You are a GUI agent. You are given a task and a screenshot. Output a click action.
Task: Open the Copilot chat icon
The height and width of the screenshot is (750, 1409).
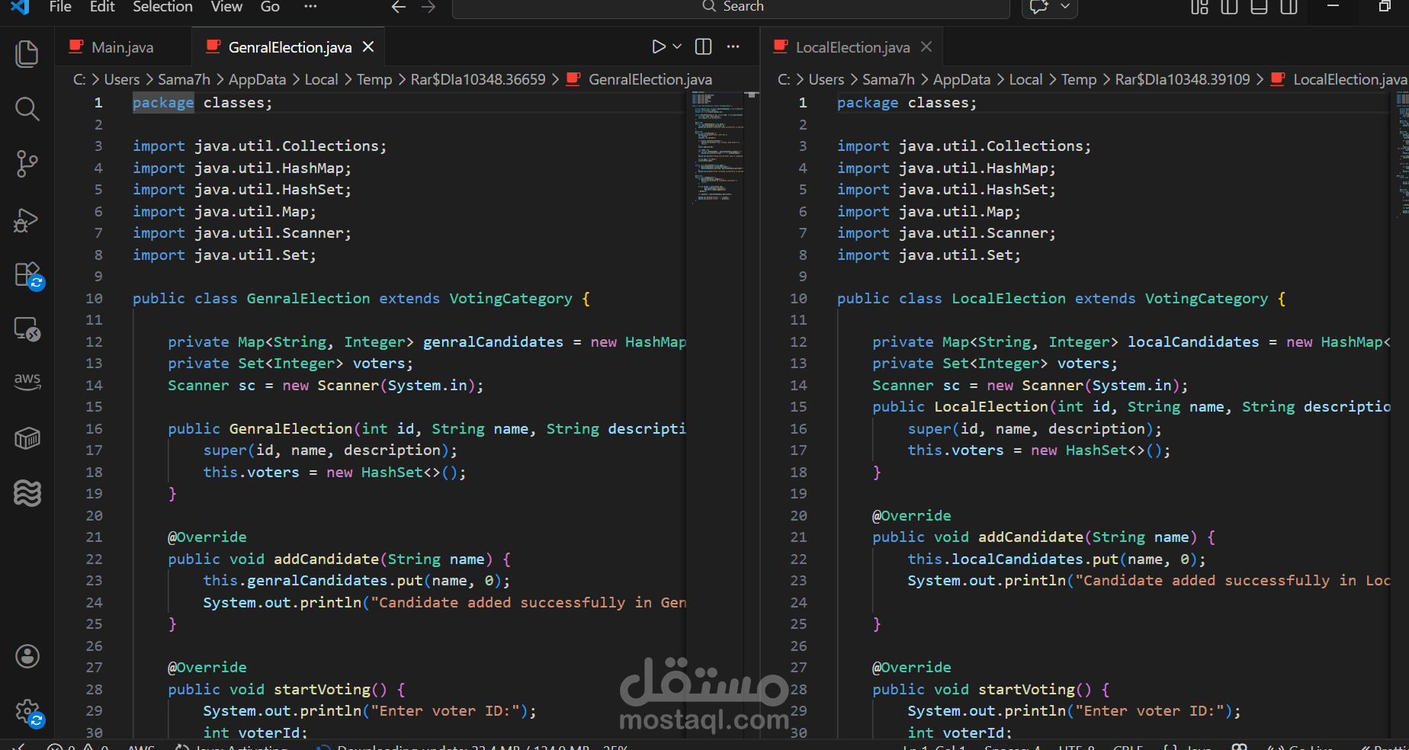click(x=1039, y=8)
